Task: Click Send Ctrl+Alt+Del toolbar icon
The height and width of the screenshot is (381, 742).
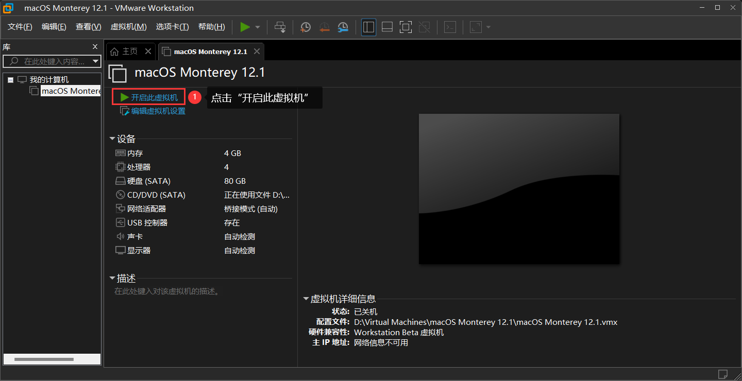Action: pos(280,27)
